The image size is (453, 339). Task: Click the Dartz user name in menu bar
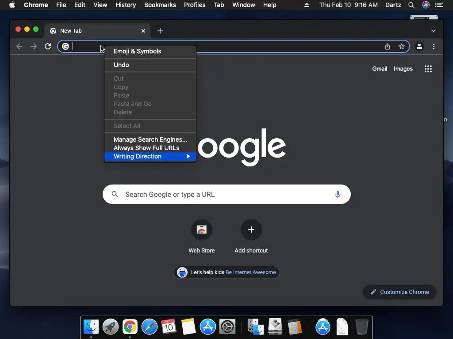[393, 5]
